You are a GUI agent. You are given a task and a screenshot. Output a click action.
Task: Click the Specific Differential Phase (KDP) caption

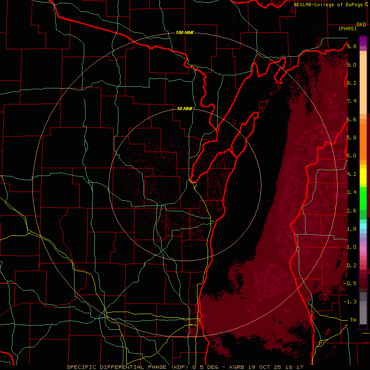point(129,367)
